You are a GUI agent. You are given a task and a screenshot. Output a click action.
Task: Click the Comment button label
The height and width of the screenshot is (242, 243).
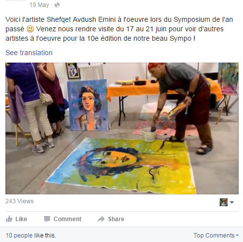(67, 219)
